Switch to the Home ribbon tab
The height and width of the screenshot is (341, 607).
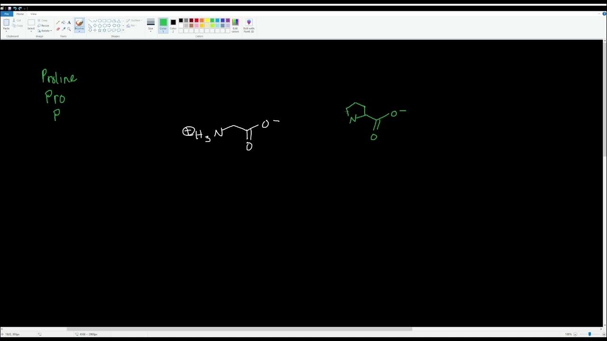(x=20, y=14)
